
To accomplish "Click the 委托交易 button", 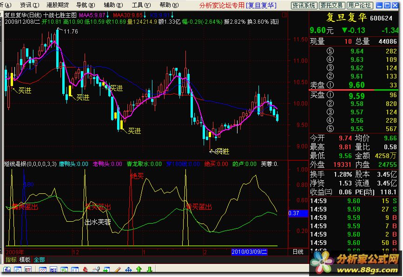I will (332, 6).
